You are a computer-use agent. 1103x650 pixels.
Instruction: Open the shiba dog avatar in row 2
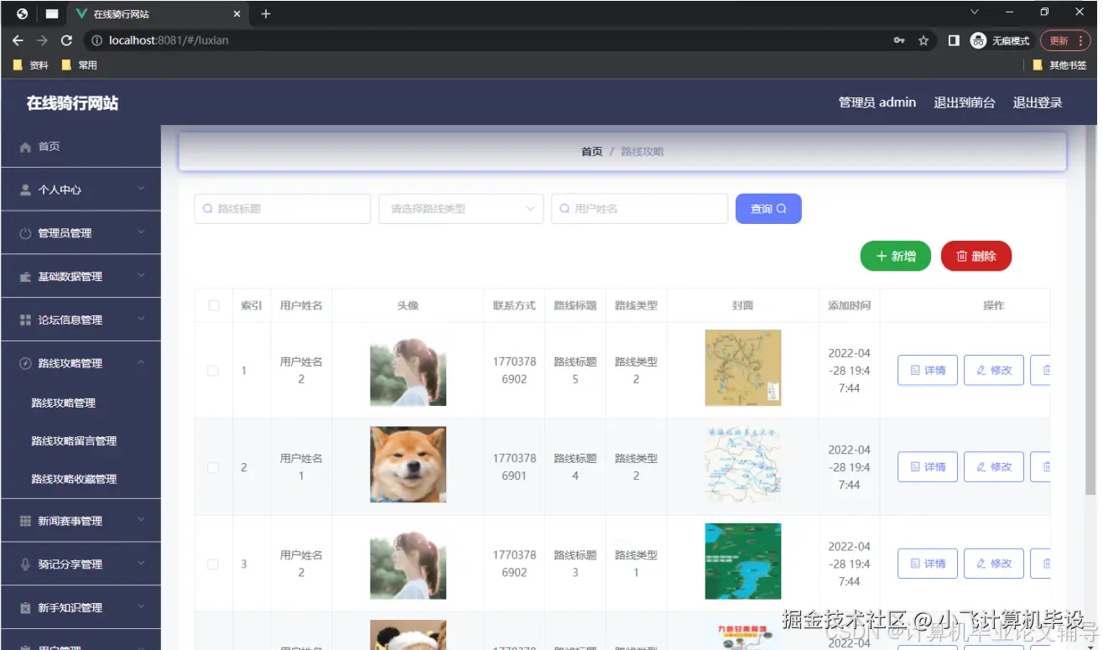pos(408,465)
